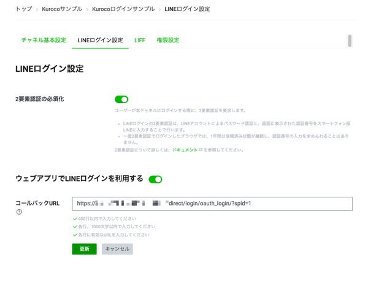Click the コールバックURL label

point(37,203)
